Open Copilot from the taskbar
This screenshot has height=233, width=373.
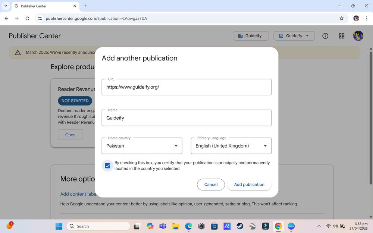(150, 226)
